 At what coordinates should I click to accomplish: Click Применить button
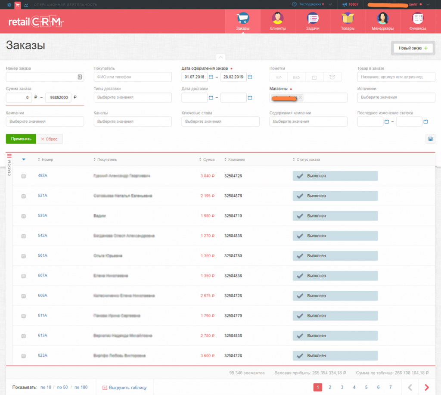point(21,139)
